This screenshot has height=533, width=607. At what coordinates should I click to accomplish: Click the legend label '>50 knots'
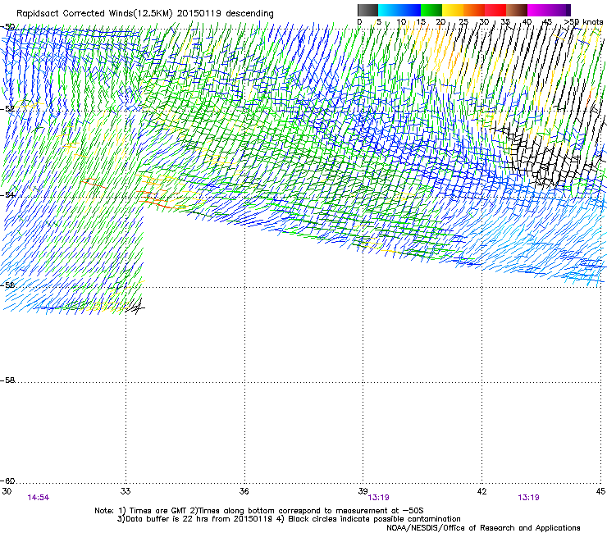pos(584,21)
